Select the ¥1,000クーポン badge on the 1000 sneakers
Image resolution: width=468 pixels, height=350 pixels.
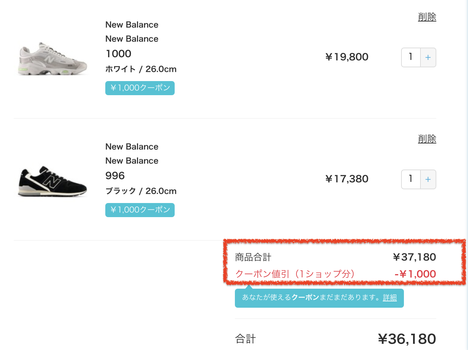[x=140, y=88]
